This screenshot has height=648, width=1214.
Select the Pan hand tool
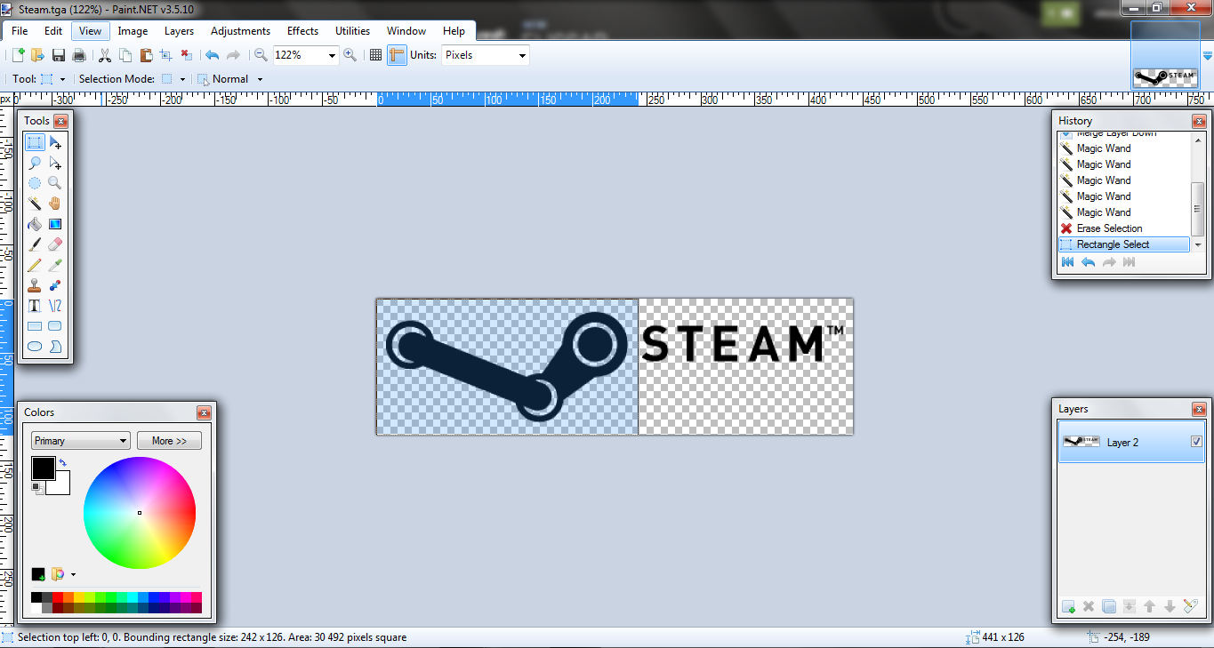pos(55,204)
